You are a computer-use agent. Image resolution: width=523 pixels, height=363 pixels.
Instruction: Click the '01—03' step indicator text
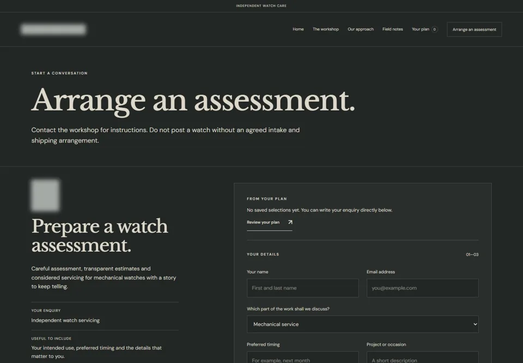472,255
